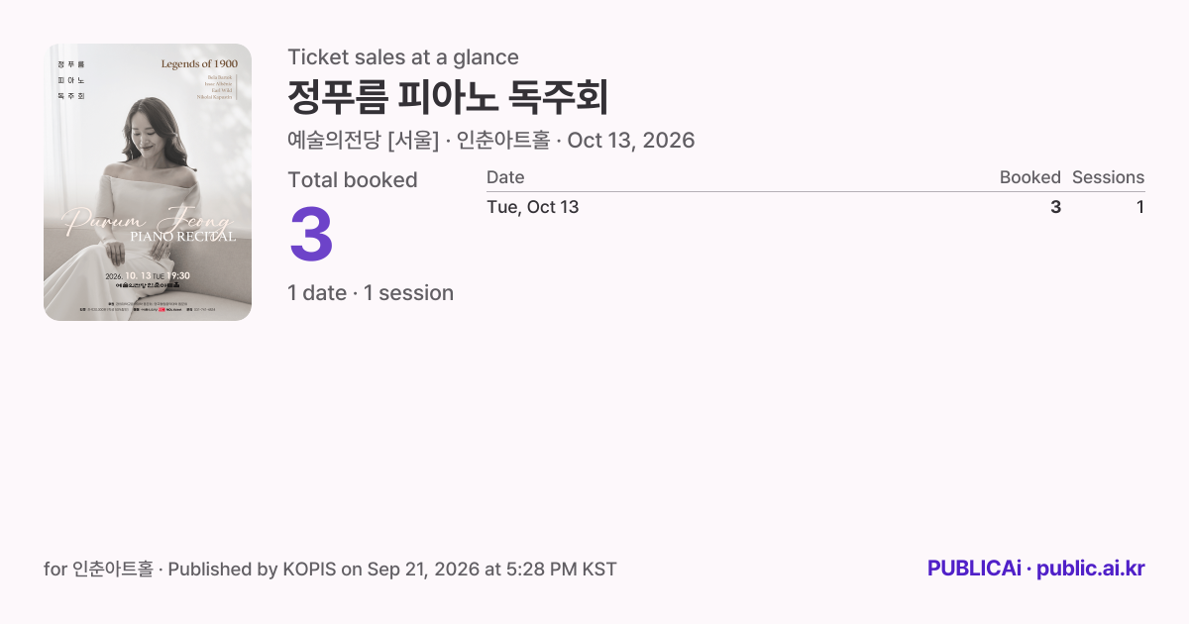
Task: Click the Date column header
Action: point(505,177)
